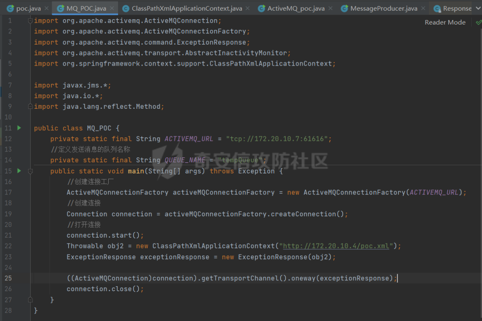Click the file icon on the MessageProducer.java tab
This screenshot has height=321, width=482.
[345, 8]
